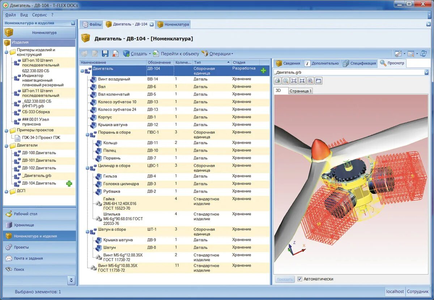
Task: Close the Двигатель - ДВ-104 tab
Action: [152, 25]
